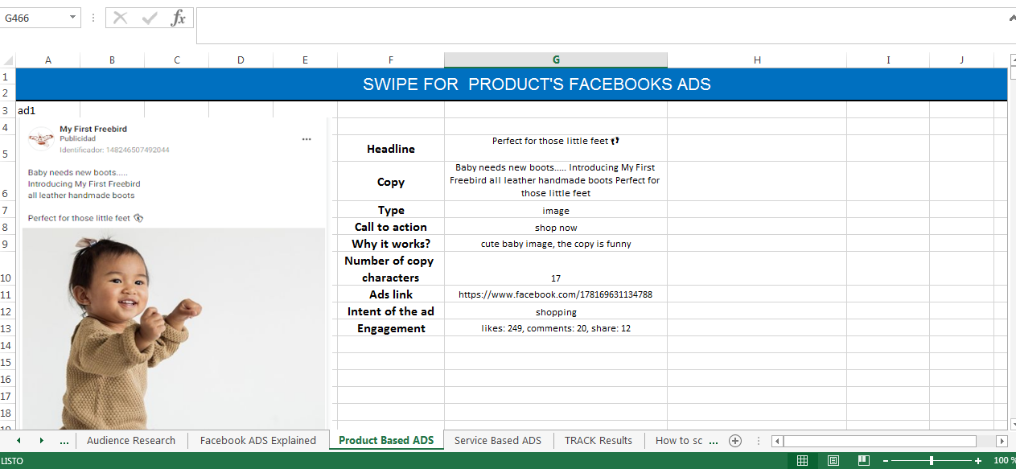Viewport: 1016px width, 469px height.
Task: Switch to the Service Based ADS tab
Action: pyautogui.click(x=498, y=441)
